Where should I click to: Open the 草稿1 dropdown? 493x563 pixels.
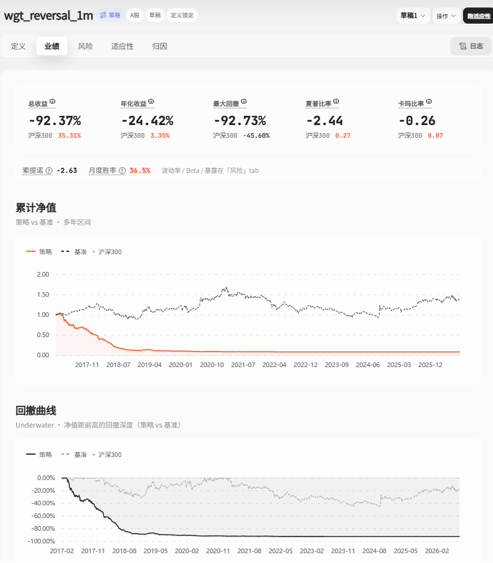(413, 16)
